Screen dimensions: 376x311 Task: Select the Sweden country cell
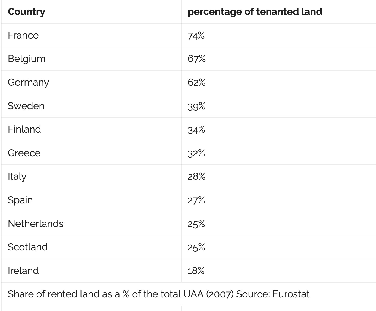point(26,106)
